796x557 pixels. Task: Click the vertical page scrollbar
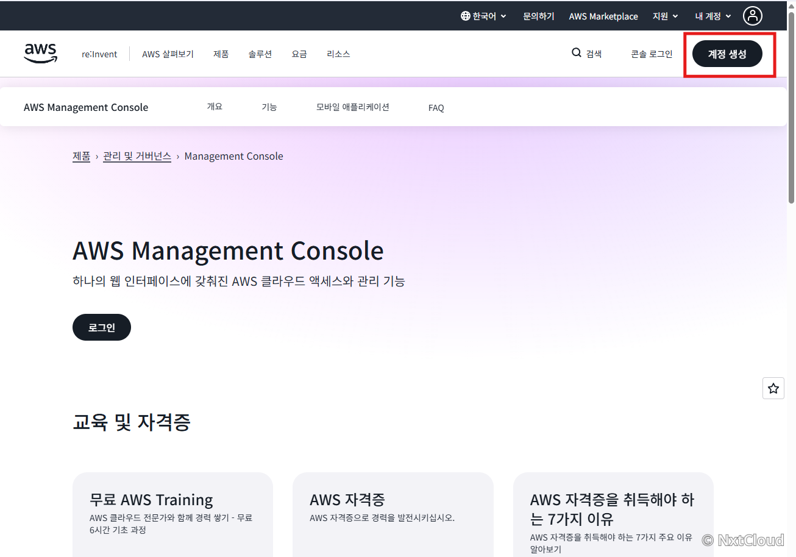[791, 107]
